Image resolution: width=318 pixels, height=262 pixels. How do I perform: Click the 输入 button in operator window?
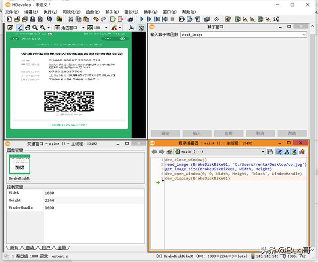197,133
